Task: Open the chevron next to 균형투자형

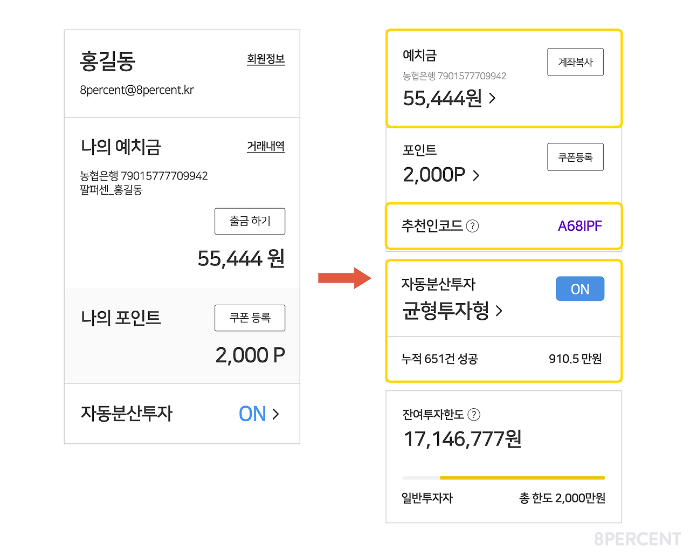Action: [499, 311]
